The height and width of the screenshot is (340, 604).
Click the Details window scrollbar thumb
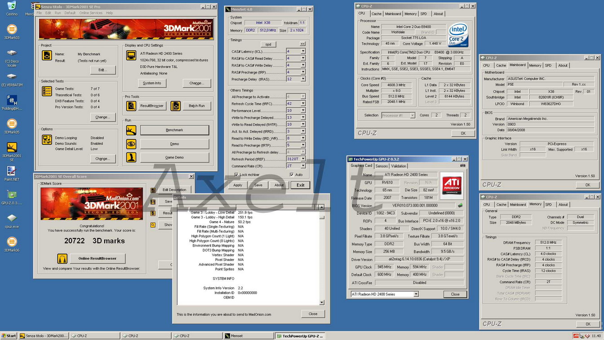tap(322, 217)
